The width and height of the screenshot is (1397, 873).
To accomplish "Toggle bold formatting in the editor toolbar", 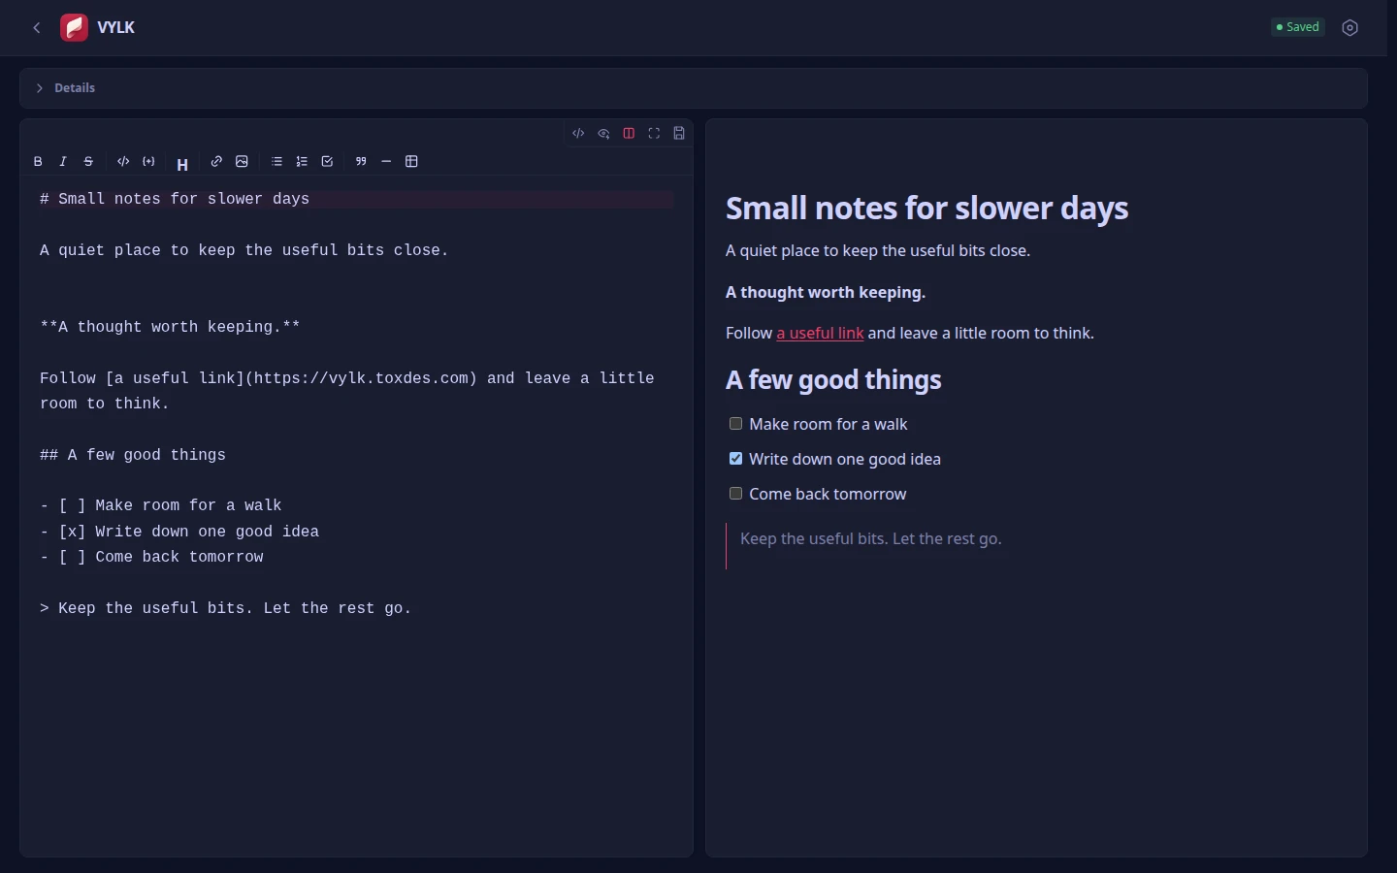I will (38, 162).
